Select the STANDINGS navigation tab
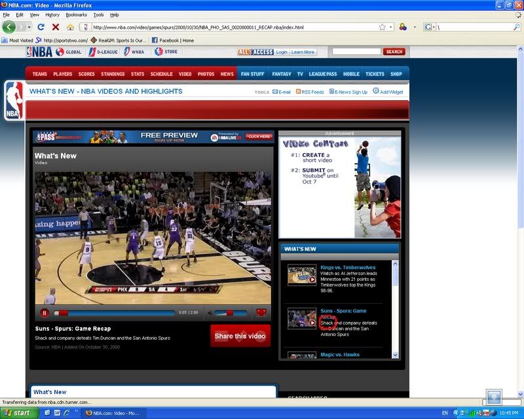 click(113, 74)
